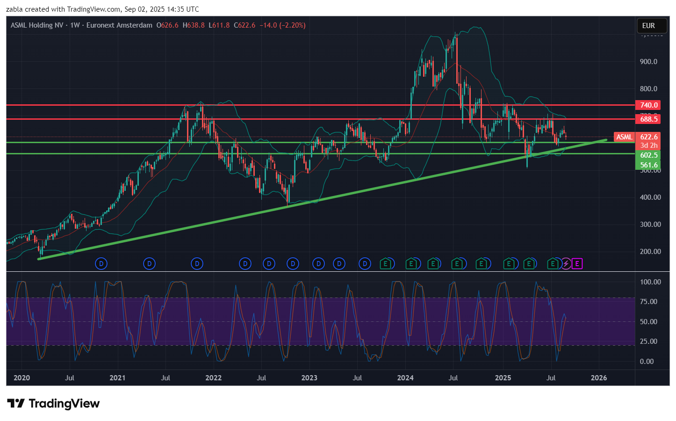Click the 400.00 price axis label
This screenshot has width=676, height=421.
pyautogui.click(x=650, y=197)
